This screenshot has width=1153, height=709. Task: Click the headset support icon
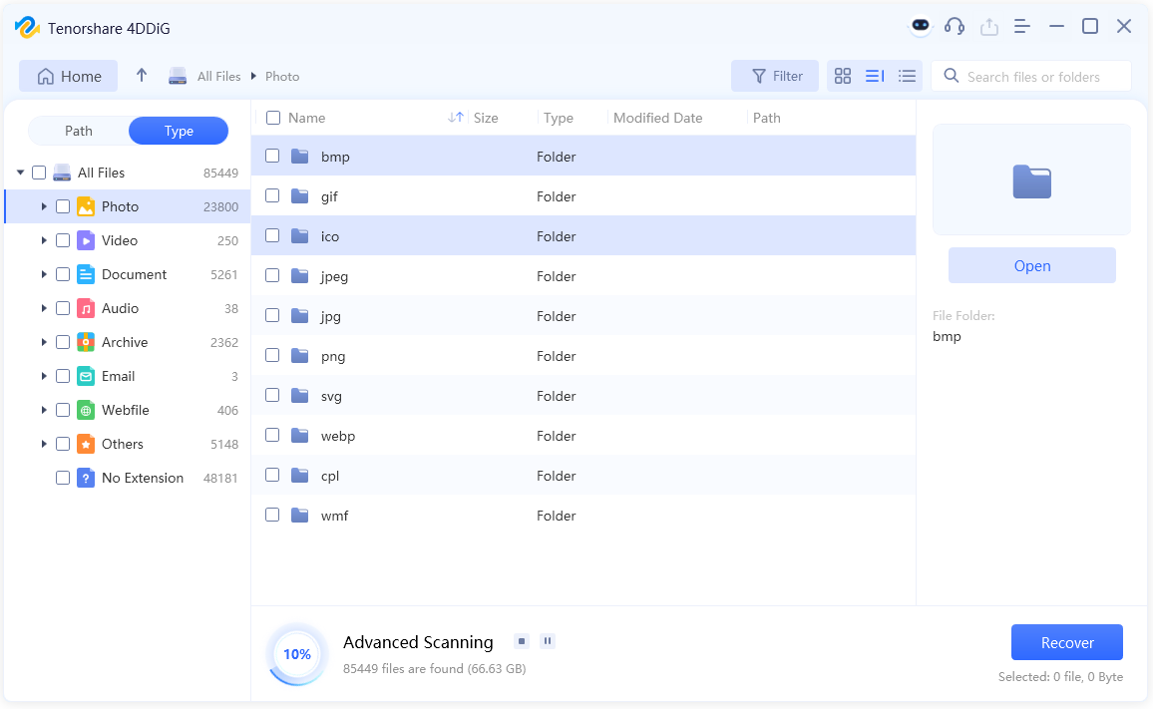[x=955, y=26]
